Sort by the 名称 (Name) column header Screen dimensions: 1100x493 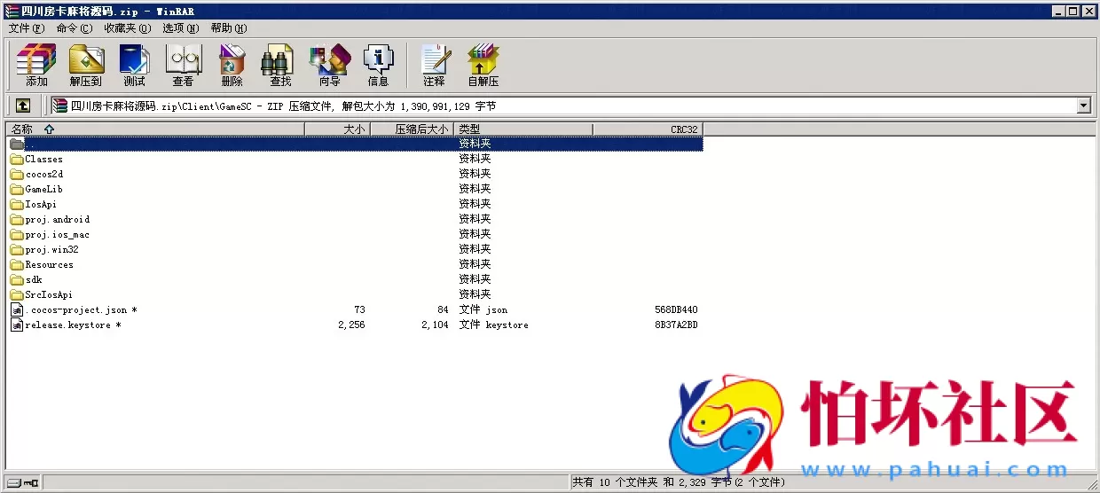(155, 129)
